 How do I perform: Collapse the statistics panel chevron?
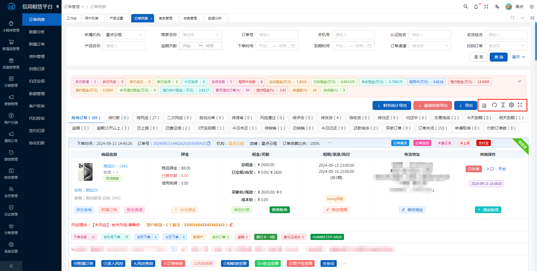pos(520,81)
